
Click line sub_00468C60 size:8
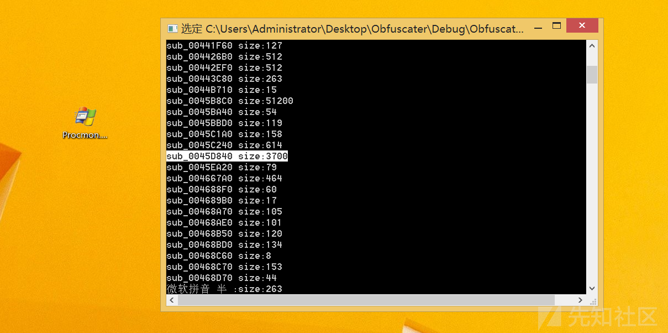click(x=219, y=256)
